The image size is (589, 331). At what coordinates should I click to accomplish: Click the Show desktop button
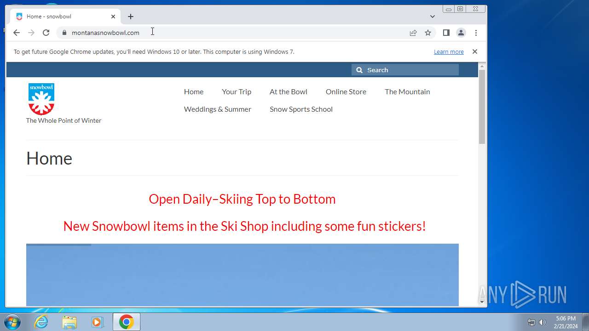coord(585,322)
